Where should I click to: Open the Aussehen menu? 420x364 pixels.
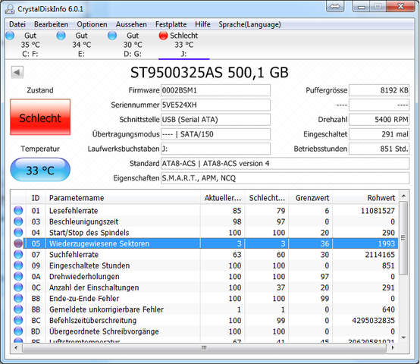131,24
